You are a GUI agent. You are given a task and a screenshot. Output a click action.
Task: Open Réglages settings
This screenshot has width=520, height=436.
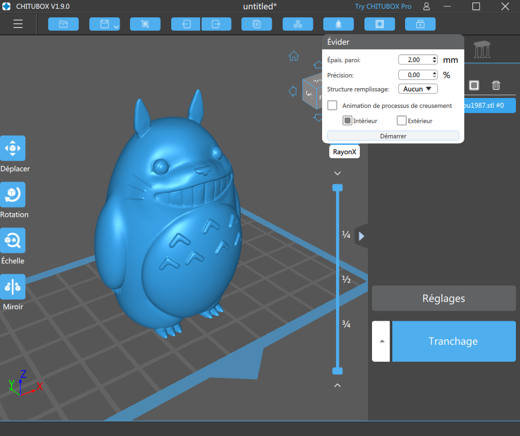444,298
